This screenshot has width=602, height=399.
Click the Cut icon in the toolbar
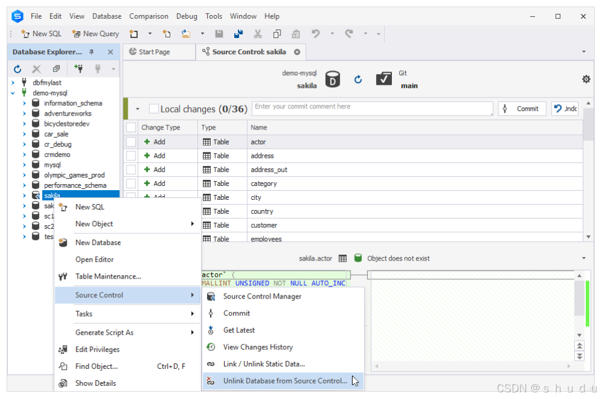[x=256, y=34]
